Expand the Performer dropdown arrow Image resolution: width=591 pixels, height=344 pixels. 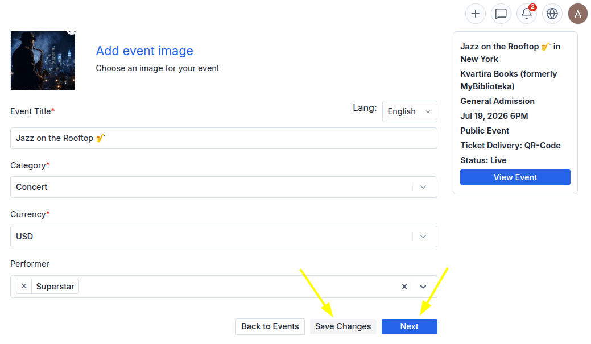pyautogui.click(x=423, y=287)
